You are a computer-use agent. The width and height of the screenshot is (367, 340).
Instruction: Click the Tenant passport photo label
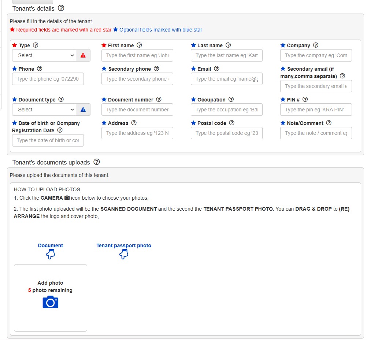124,246
